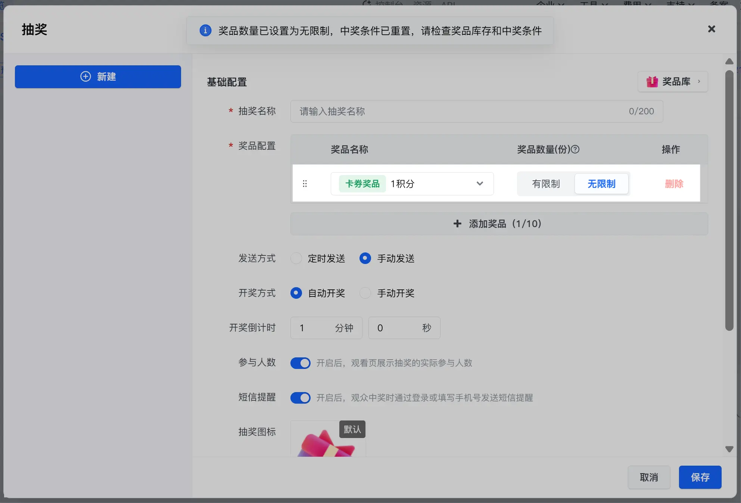Select 无限制 prize quantity option
Screen dimensions: 741x503
601,184
